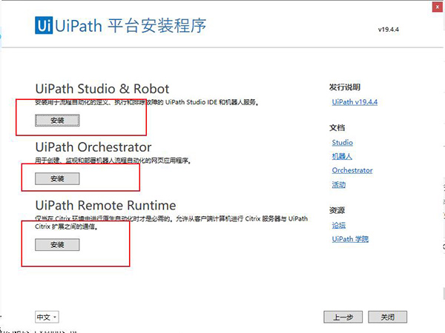Click the UiPath 平台安装程序 title
The width and height of the screenshot is (445, 333).
131,25
